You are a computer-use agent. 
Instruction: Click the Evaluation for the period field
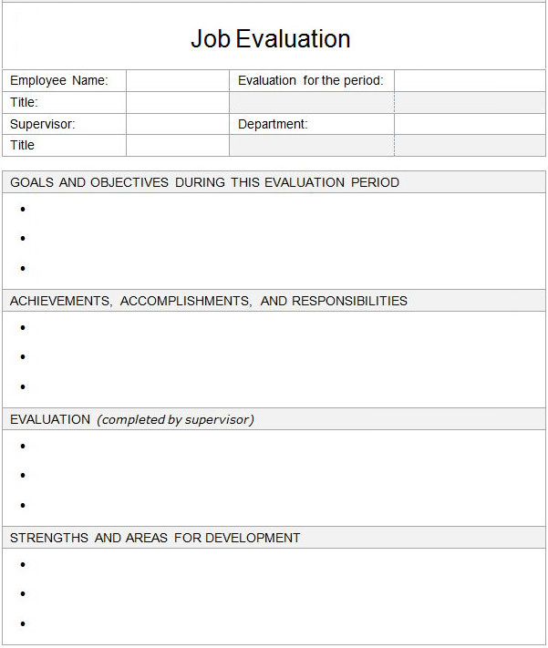470,80
